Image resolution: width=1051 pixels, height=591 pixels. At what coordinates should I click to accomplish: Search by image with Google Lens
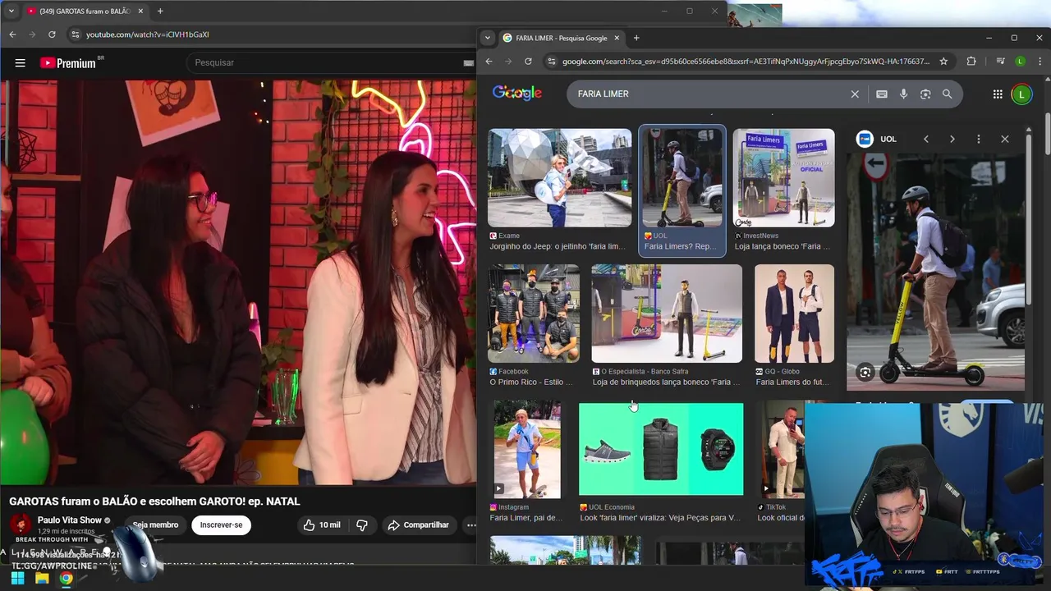coord(925,94)
